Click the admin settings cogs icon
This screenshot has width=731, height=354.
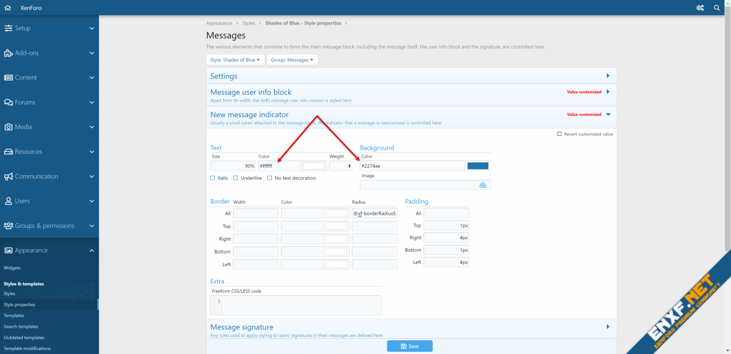click(x=700, y=8)
